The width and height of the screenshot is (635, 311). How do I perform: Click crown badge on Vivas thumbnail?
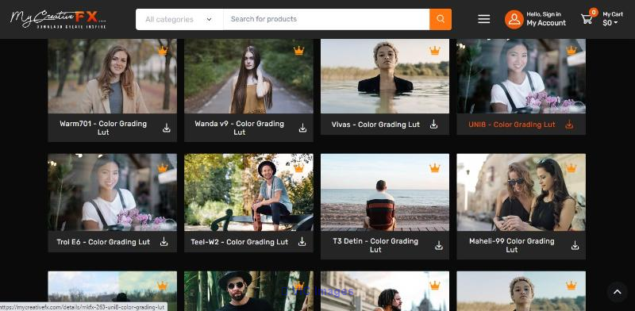pyautogui.click(x=434, y=51)
